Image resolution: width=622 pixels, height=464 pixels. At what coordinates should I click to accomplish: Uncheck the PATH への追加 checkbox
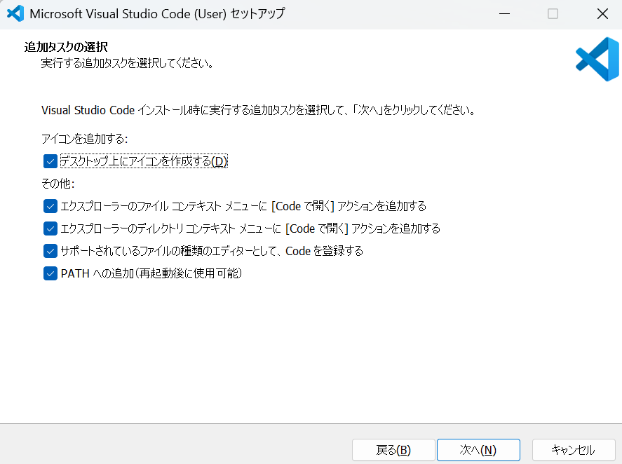pos(50,273)
